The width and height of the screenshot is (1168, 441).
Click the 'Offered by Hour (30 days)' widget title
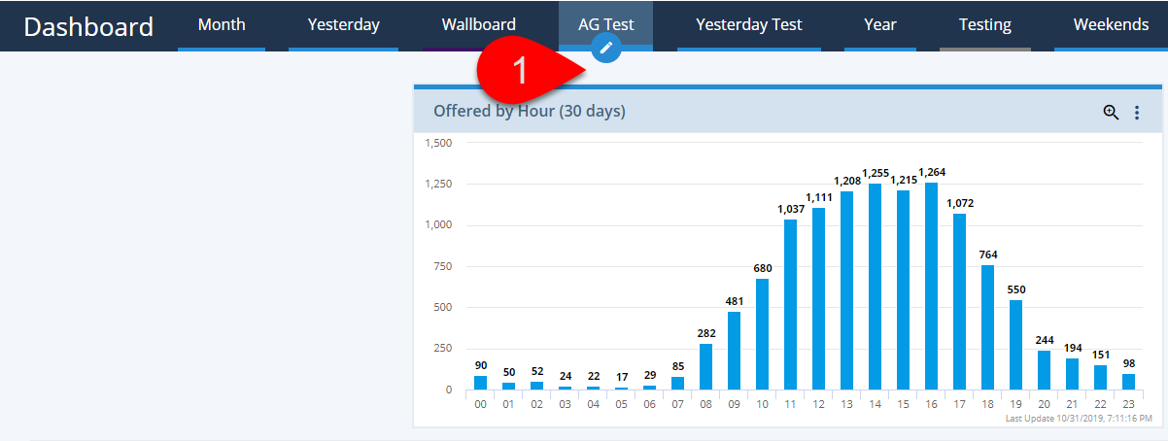[x=530, y=112]
